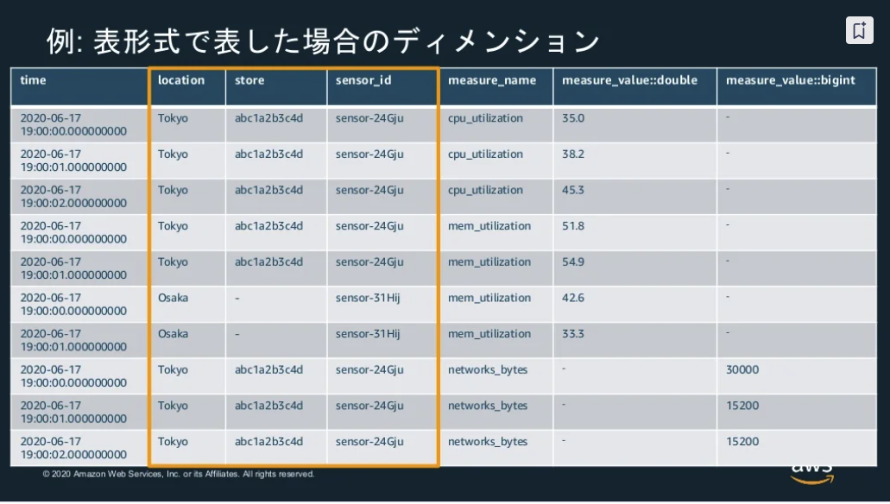This screenshot has width=890, height=504.
Task: Click 'mem_utilization' in the 51.8 row
Action: click(x=489, y=226)
